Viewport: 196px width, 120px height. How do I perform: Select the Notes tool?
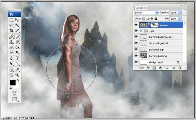[x=11, y=70]
